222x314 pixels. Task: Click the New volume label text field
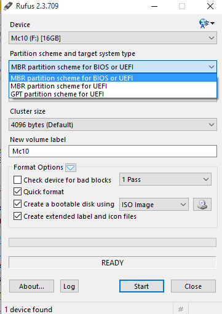(113, 151)
